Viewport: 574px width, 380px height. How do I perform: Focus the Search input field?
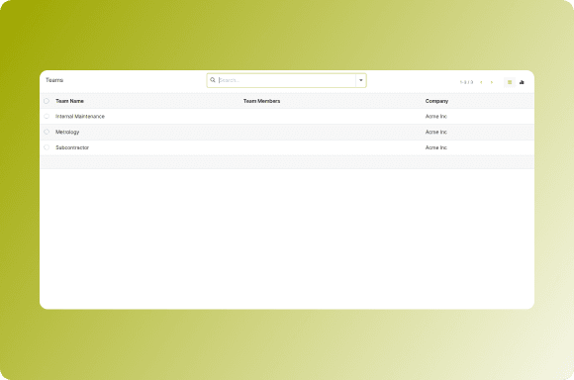286,80
